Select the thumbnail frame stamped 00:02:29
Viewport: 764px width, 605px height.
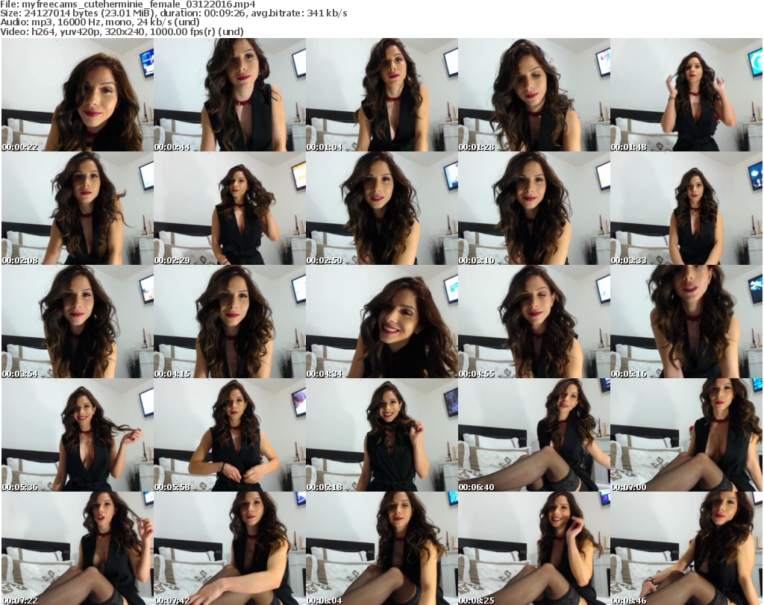tap(230, 208)
